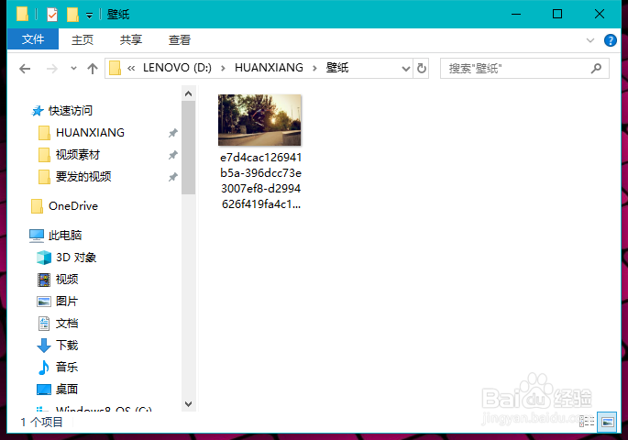Select the skateboarder wallpaper thumbnail
The image size is (628, 440).
[259, 120]
